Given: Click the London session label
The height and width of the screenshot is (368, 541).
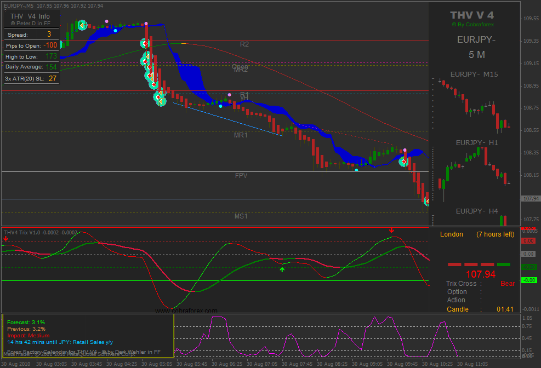Looking at the screenshot, I should (x=451, y=234).
